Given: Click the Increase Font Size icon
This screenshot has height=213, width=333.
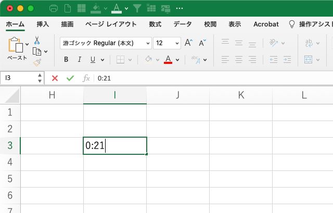Looking at the screenshot, I should (x=188, y=43).
